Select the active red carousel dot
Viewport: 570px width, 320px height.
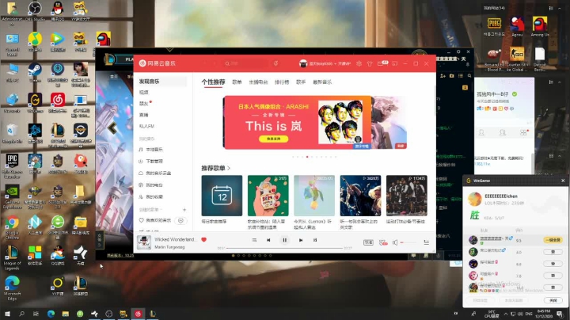[x=307, y=157]
